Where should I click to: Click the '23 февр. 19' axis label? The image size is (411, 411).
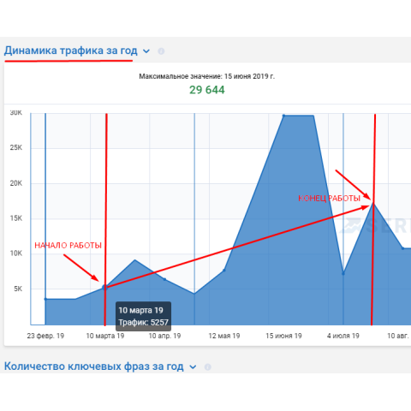coord(45,336)
